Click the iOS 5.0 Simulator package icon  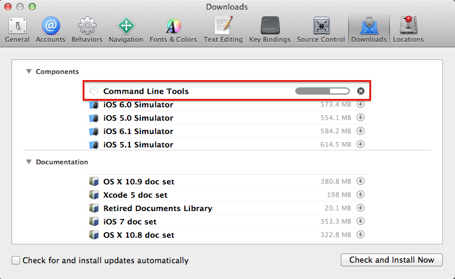[x=94, y=118]
